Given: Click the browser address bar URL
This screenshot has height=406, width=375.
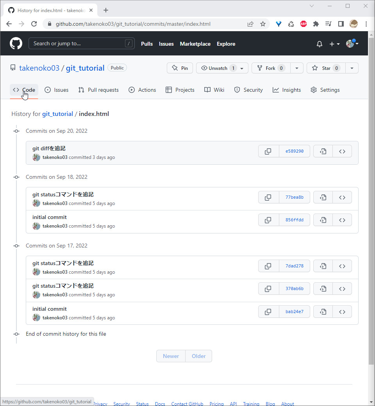Looking at the screenshot, I should (x=133, y=24).
